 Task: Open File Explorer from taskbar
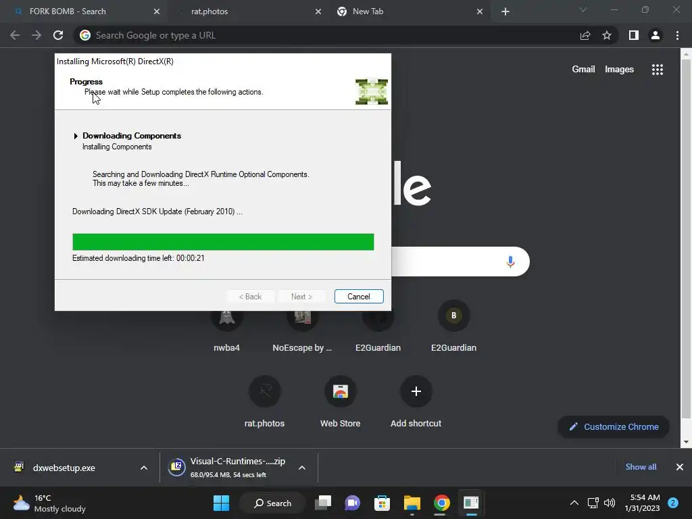(412, 503)
